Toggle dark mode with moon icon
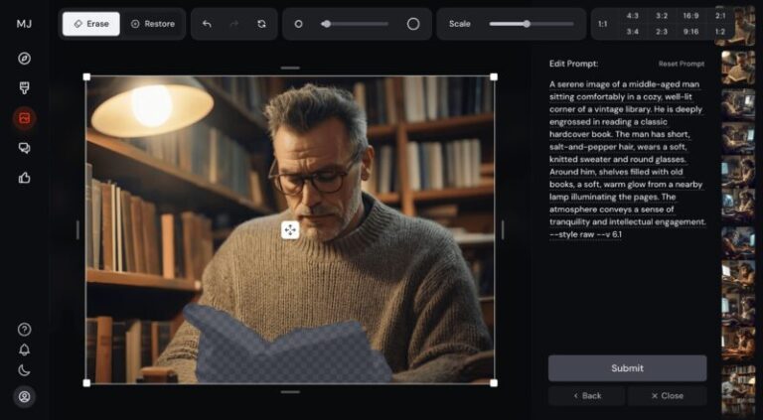 pyautogui.click(x=24, y=371)
